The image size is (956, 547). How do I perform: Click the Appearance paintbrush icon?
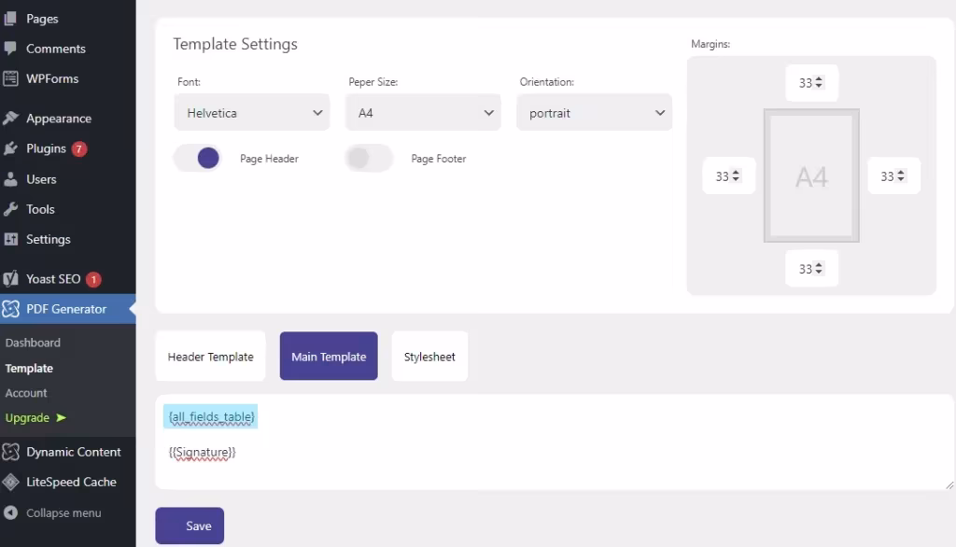coord(10,119)
